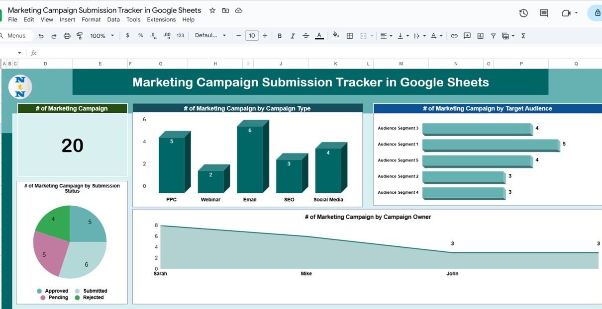Viewport: 602px width, 309px height.
Task: Open the Format menu
Action: (x=91, y=20)
